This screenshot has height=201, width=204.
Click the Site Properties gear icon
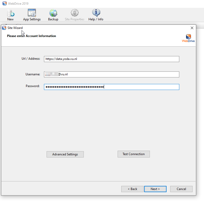pos(74,13)
